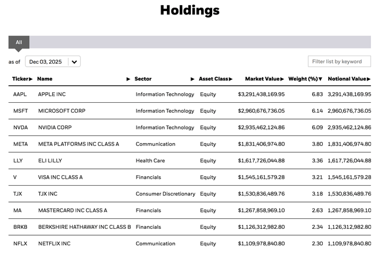Click Netflix's market value $1,109,978,840.80
The width and height of the screenshot is (375, 254).
pos(261,243)
